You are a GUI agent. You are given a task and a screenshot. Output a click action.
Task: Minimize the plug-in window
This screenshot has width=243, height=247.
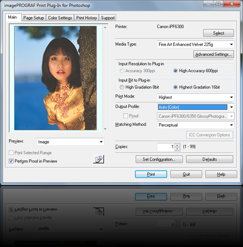(208, 3)
